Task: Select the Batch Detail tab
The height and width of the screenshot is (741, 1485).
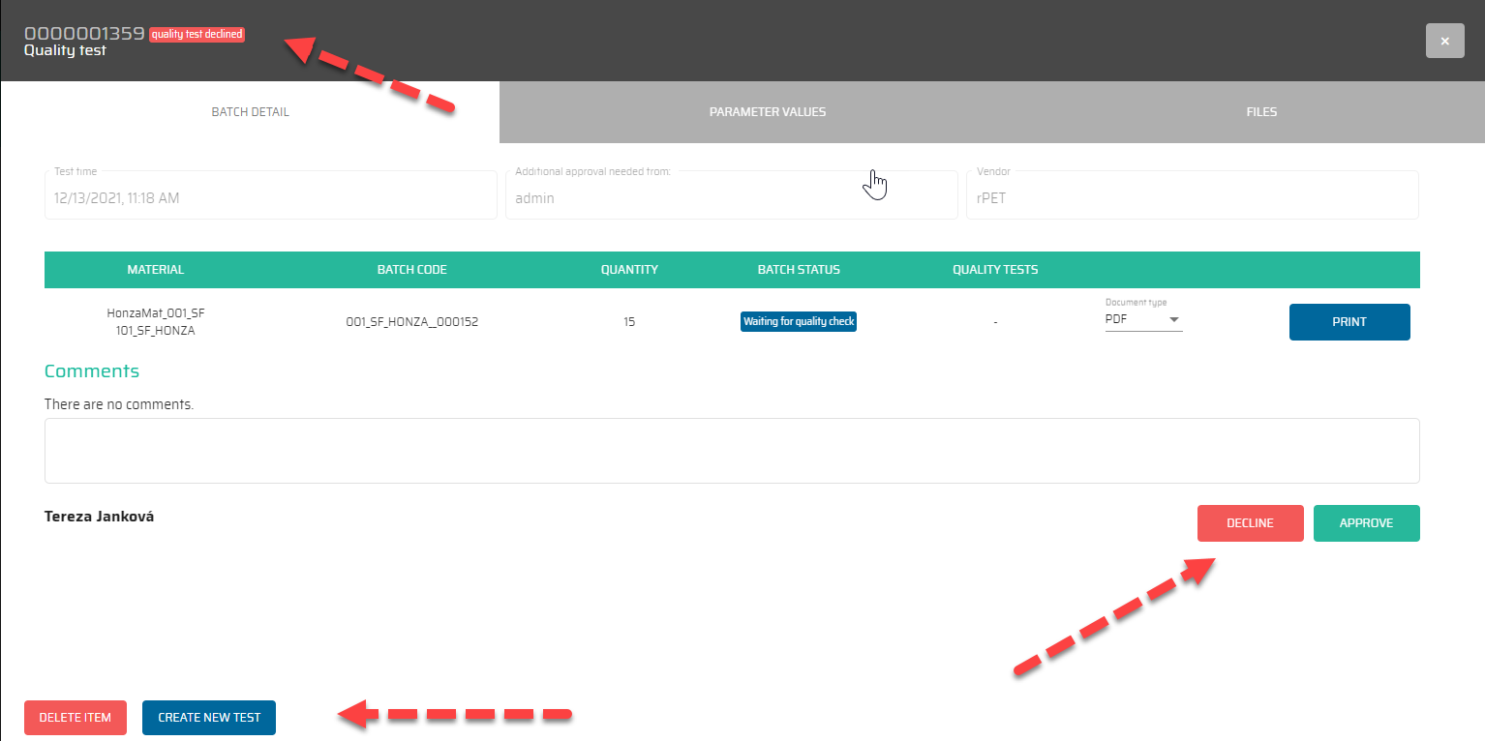Action: tap(250, 112)
